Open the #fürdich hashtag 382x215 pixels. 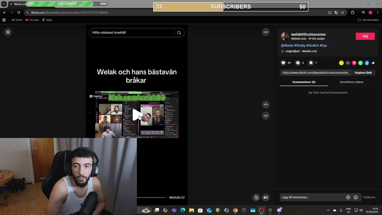(312, 45)
